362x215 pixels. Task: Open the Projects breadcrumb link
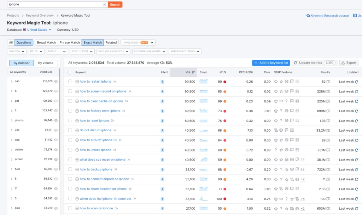13,16
